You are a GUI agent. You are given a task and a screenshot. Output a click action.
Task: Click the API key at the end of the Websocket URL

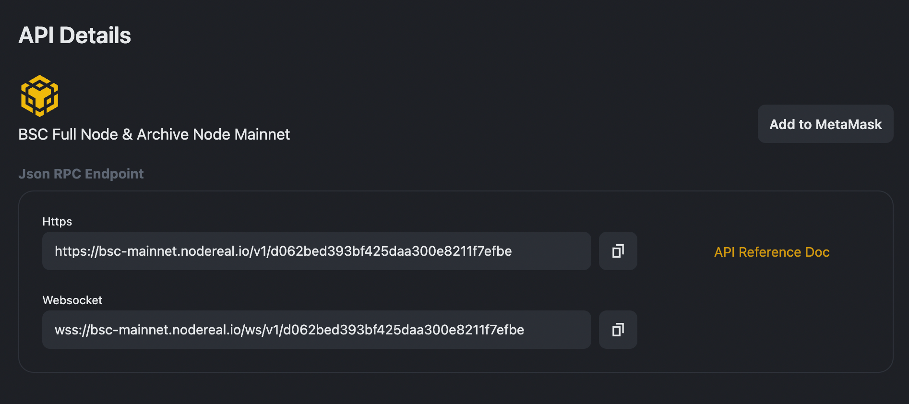[x=403, y=330]
